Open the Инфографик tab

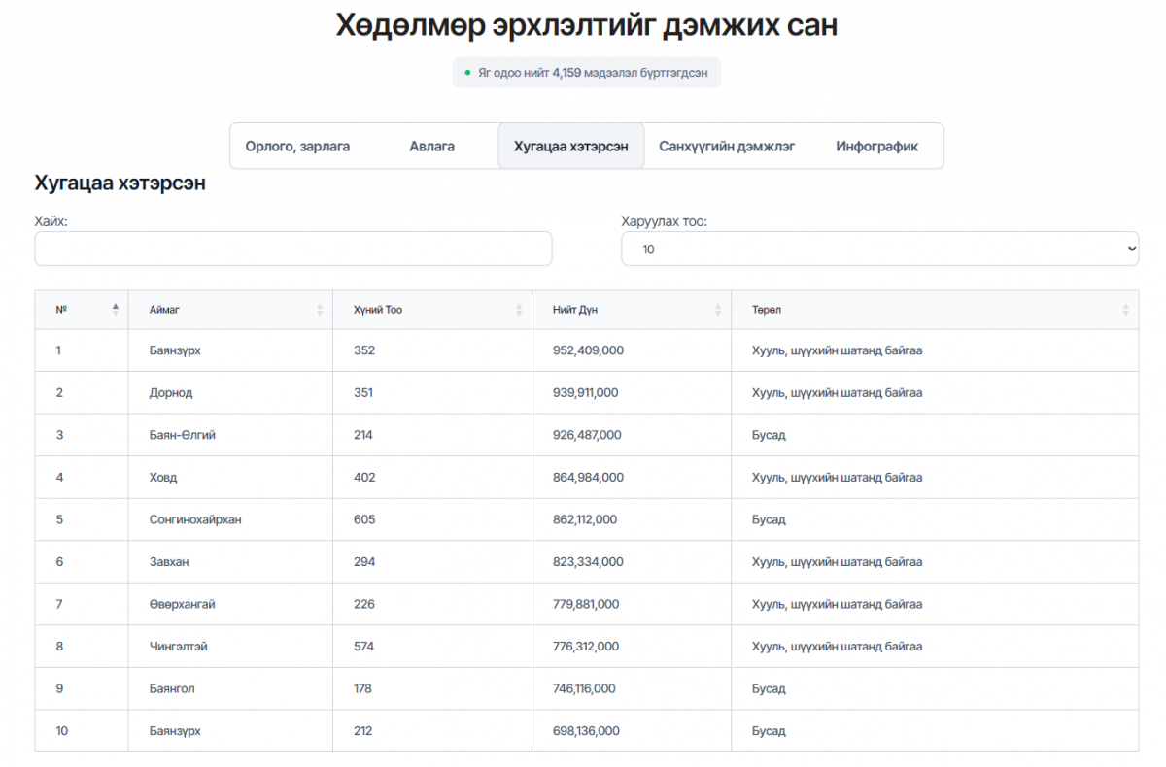(876, 147)
